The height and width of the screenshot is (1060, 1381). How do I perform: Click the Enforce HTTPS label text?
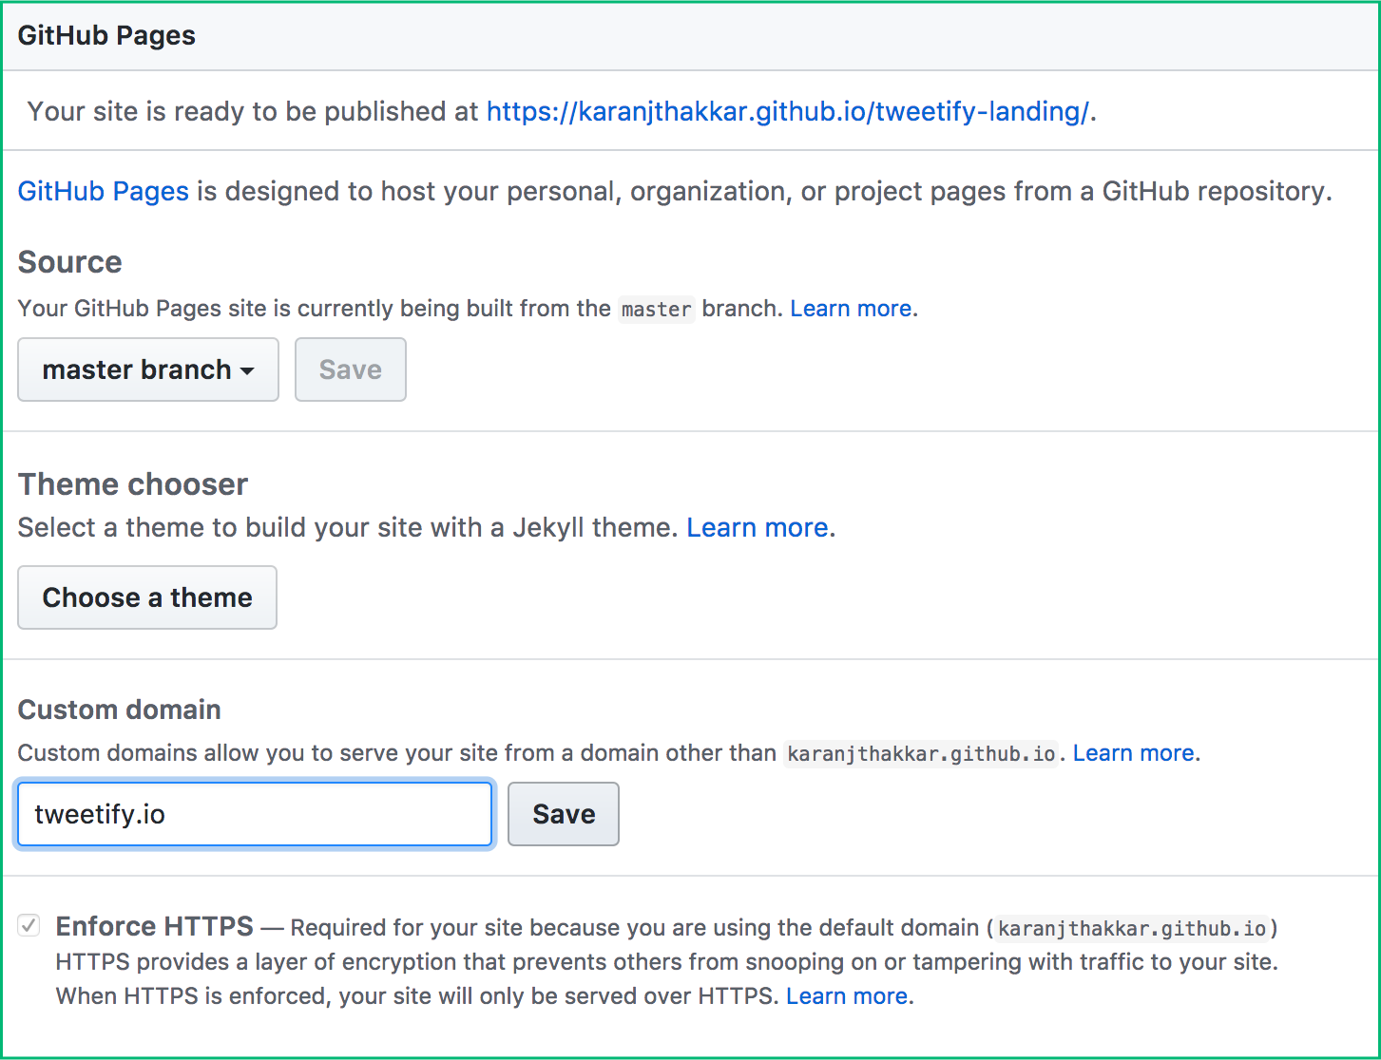(155, 926)
